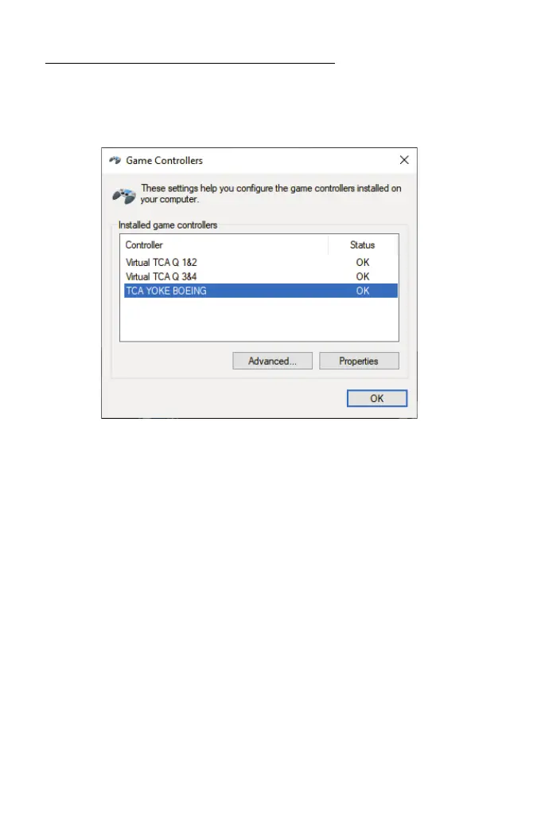The image size is (541, 813).
Task: Click the Game Controllers title bar text
Action: [164, 161]
